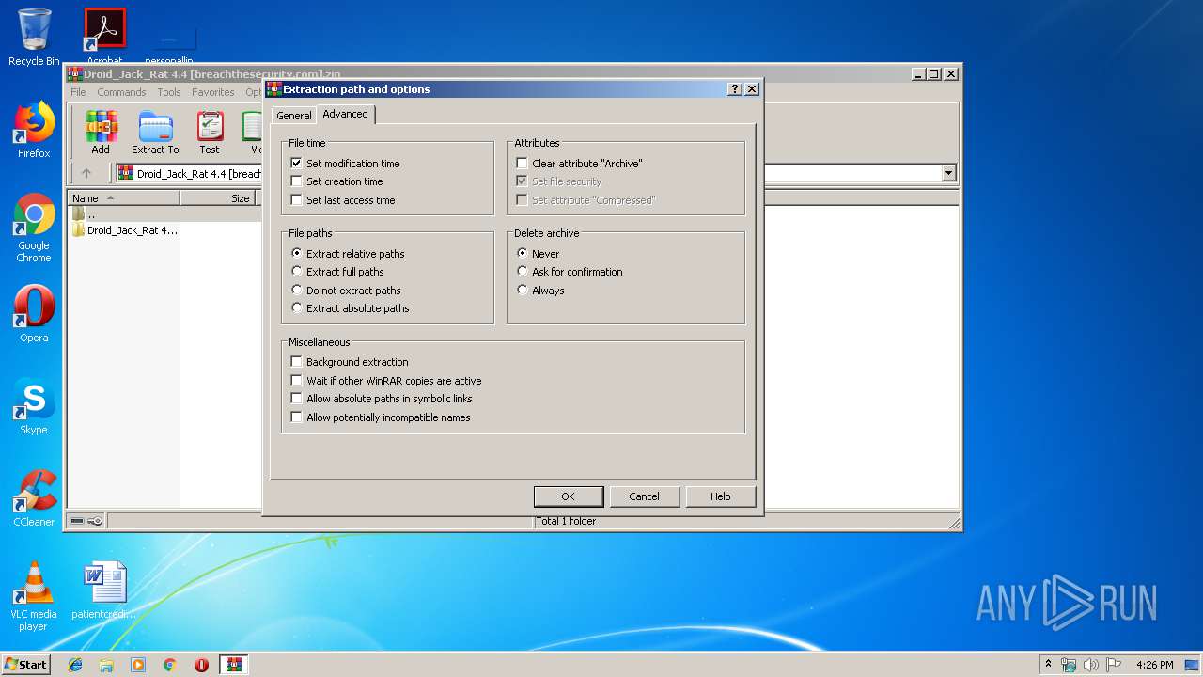Open the Tools menu
Image resolution: width=1203 pixels, height=677 pixels.
pos(169,92)
